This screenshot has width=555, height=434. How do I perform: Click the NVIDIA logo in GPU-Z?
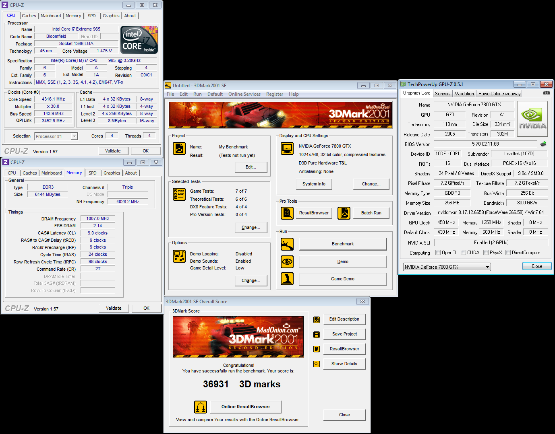click(532, 119)
